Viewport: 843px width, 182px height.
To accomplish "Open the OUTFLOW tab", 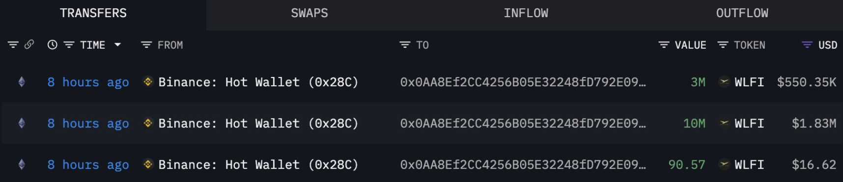I will [742, 13].
